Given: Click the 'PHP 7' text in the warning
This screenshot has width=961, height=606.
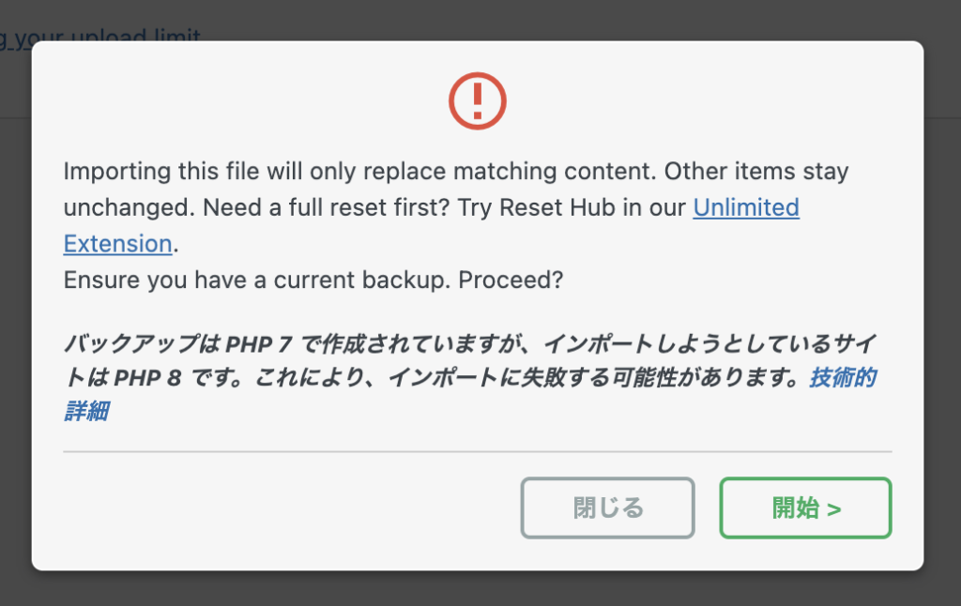Looking at the screenshot, I should point(258,344).
